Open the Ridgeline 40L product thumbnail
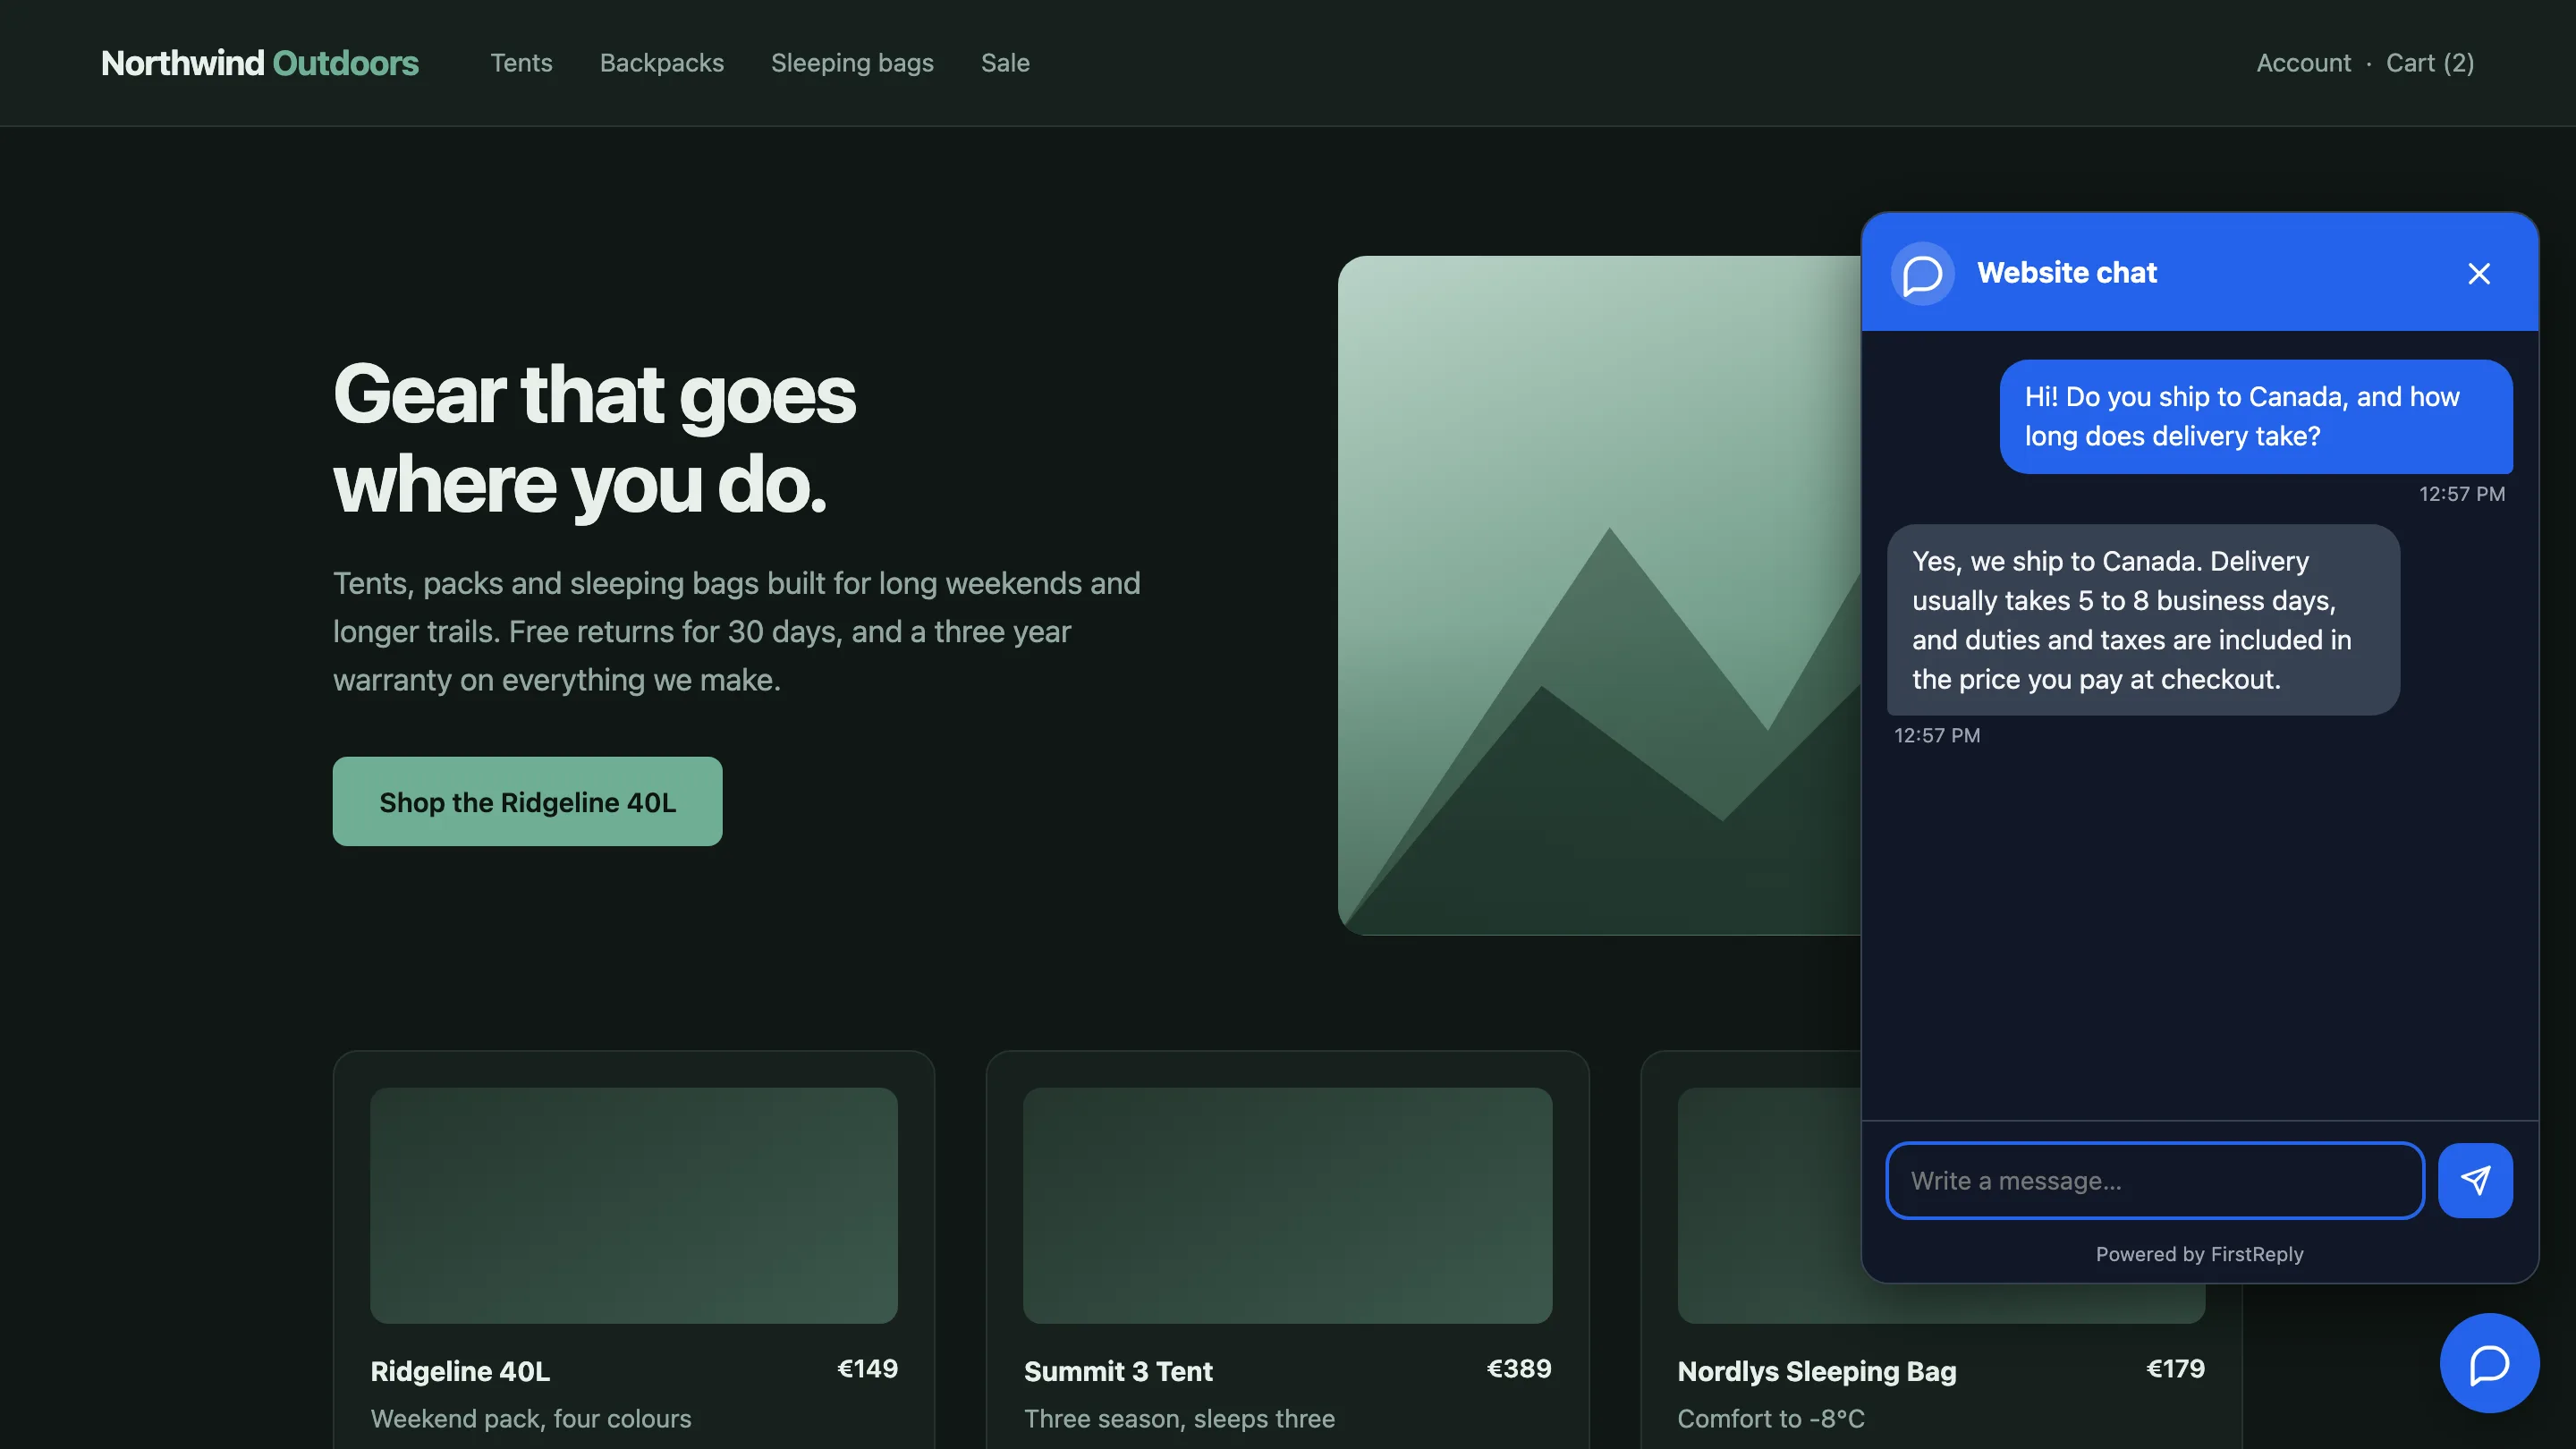The height and width of the screenshot is (1449, 2576). [x=633, y=1205]
